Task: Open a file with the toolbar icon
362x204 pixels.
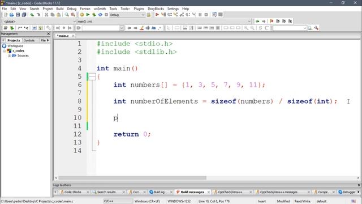Action: tap(11, 15)
